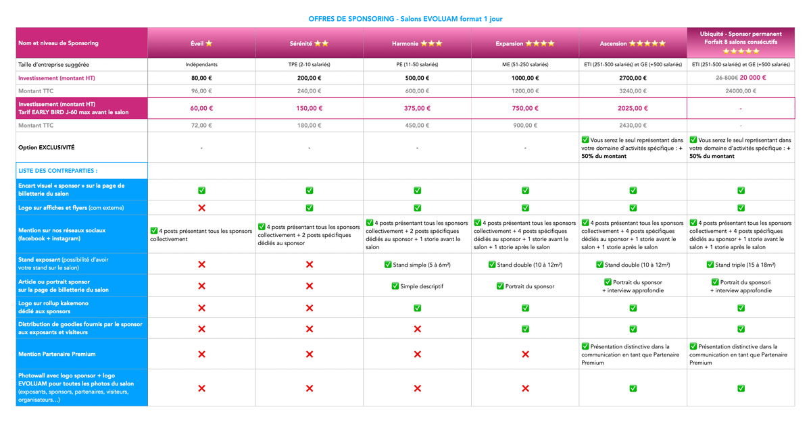Screen dimensions: 811x424
Task: Select the Harmonie three-star column header
Action: coord(418,43)
